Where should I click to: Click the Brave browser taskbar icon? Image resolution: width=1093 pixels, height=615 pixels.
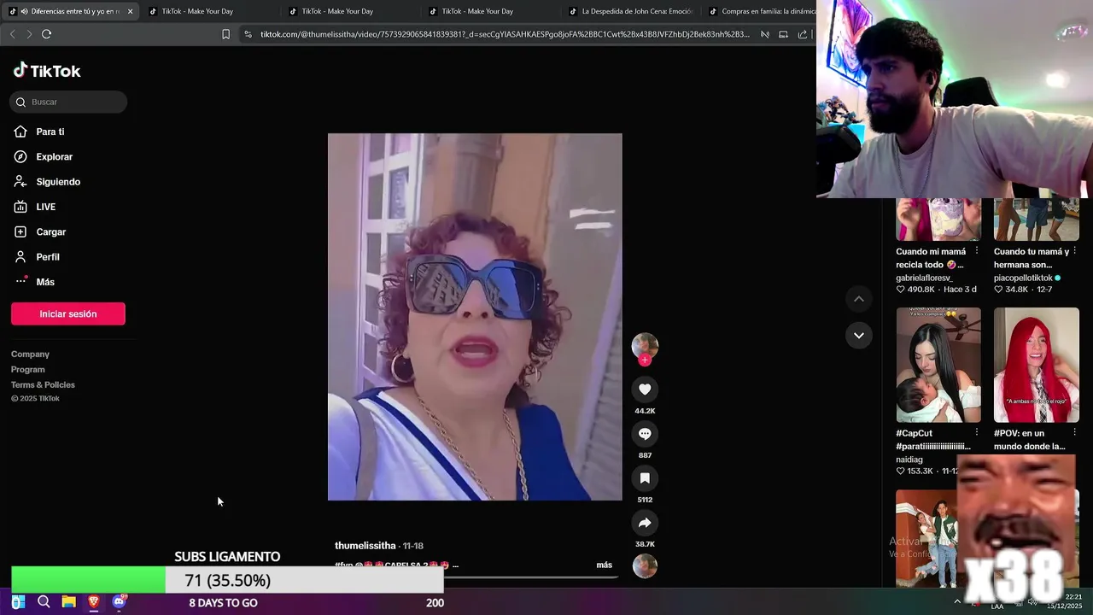[x=94, y=602]
